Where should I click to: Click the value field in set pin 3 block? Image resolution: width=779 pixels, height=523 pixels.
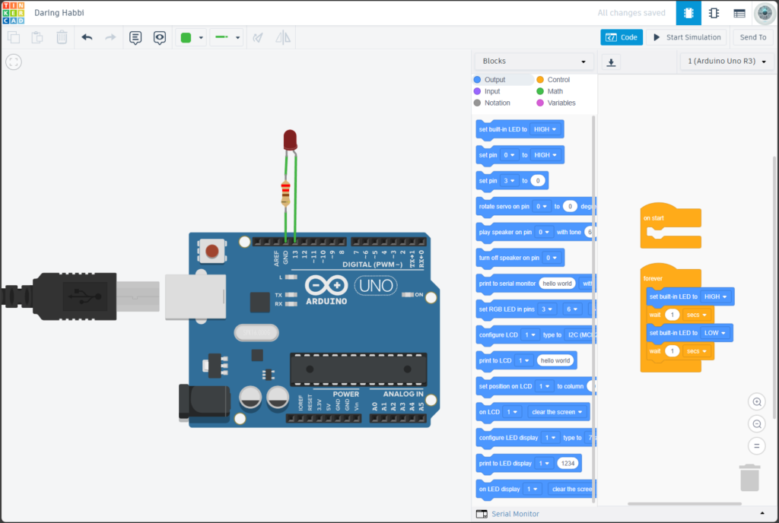538,181
